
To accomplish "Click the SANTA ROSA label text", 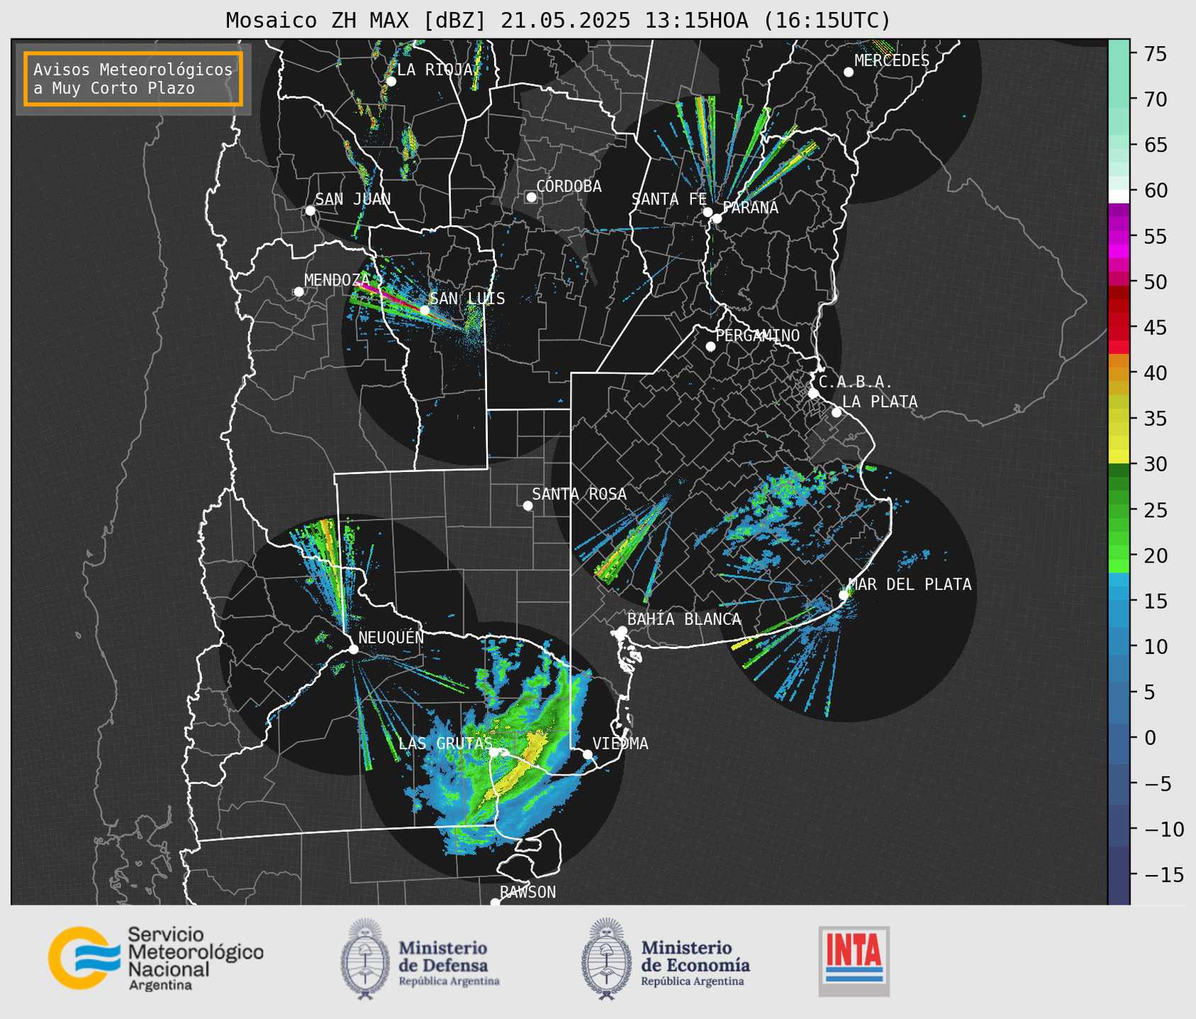I will 579,494.
